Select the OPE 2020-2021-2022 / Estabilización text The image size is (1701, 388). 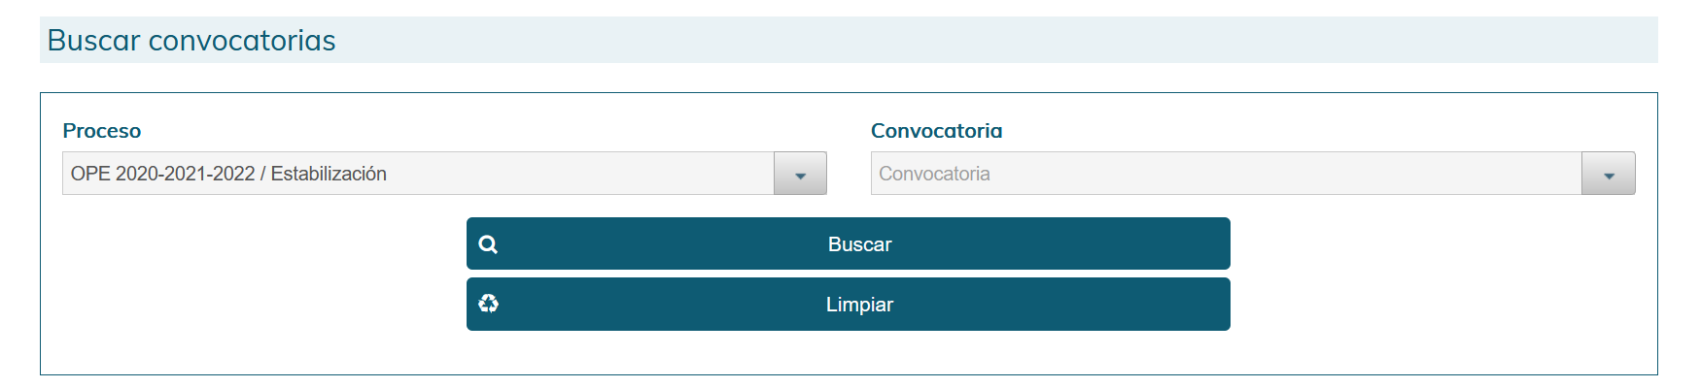tap(228, 174)
